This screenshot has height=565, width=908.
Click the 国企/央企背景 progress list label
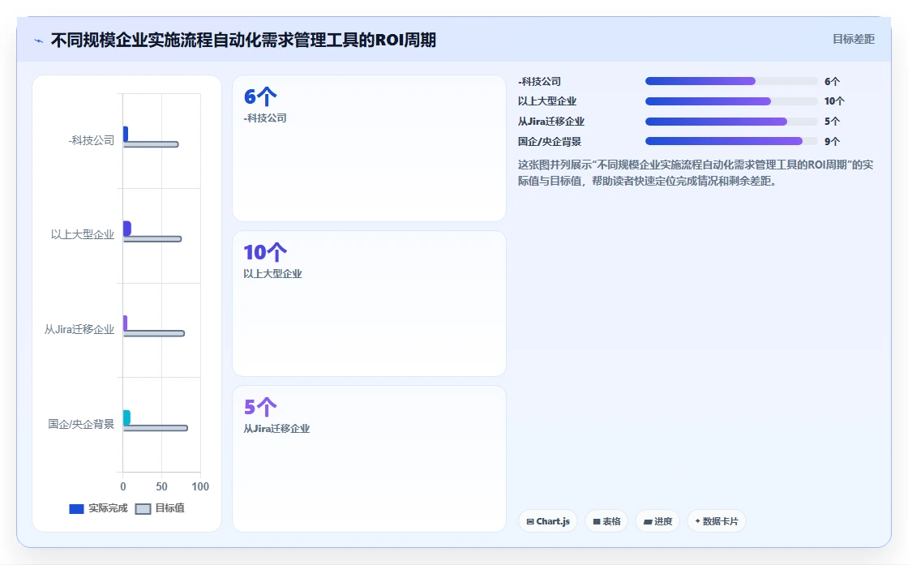(x=550, y=141)
